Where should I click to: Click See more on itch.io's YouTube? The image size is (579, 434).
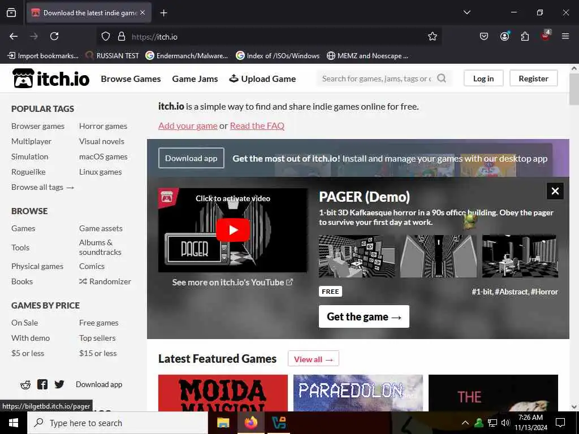point(232,283)
